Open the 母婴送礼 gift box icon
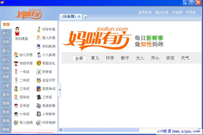 click(39, 63)
